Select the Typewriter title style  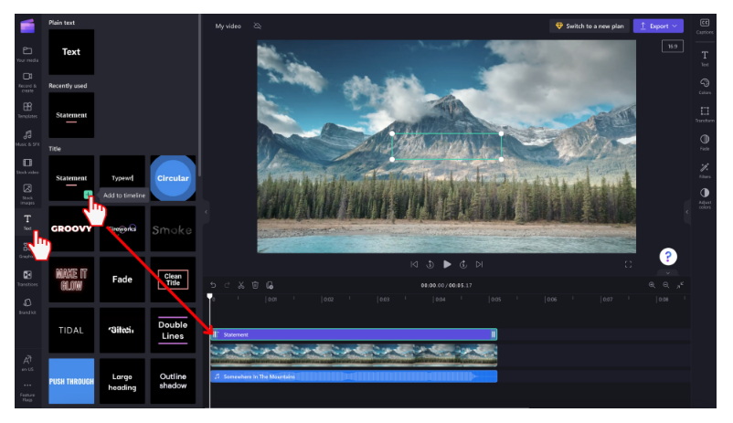(122, 178)
